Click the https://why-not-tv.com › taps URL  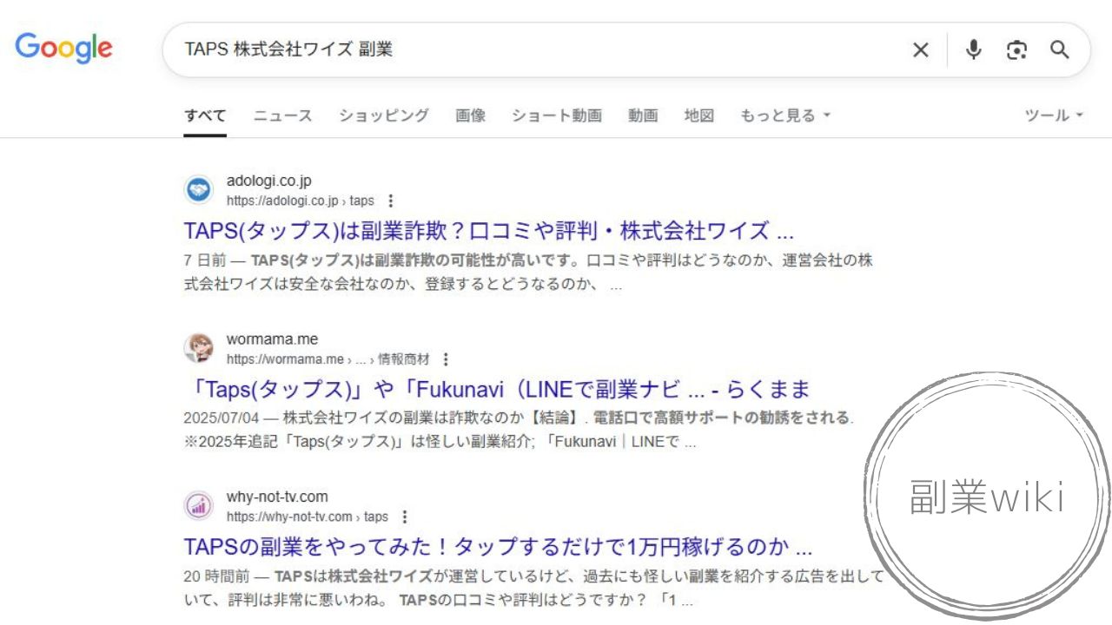pyautogui.click(x=308, y=516)
